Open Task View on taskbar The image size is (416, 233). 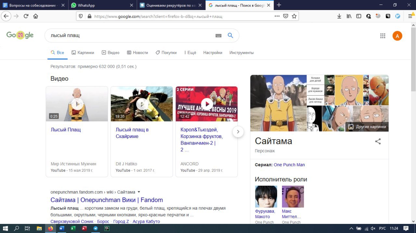tap(27, 228)
